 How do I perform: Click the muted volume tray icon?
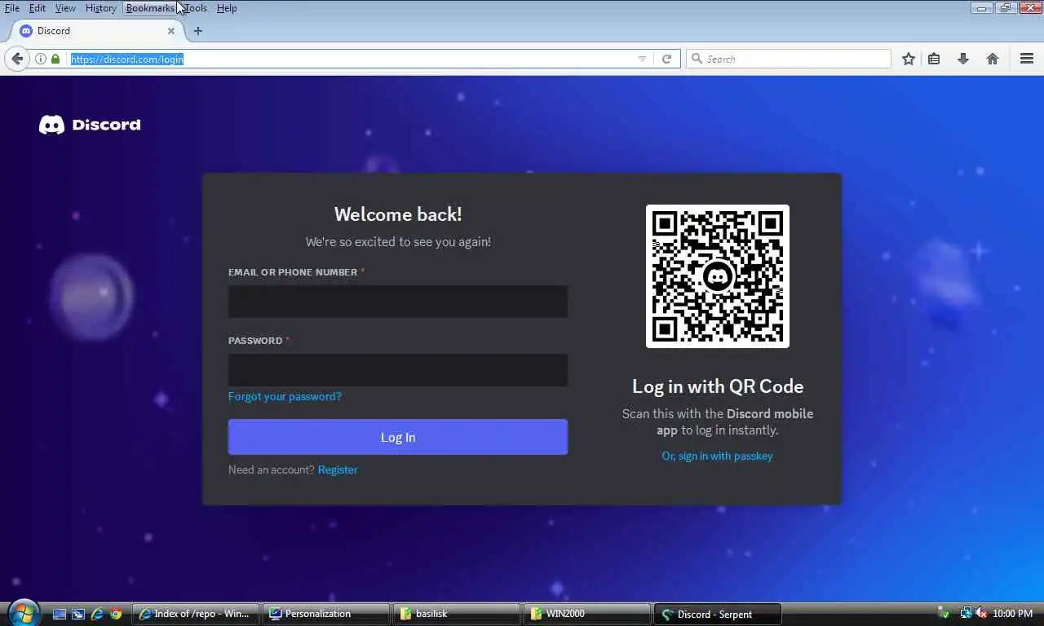click(x=981, y=614)
